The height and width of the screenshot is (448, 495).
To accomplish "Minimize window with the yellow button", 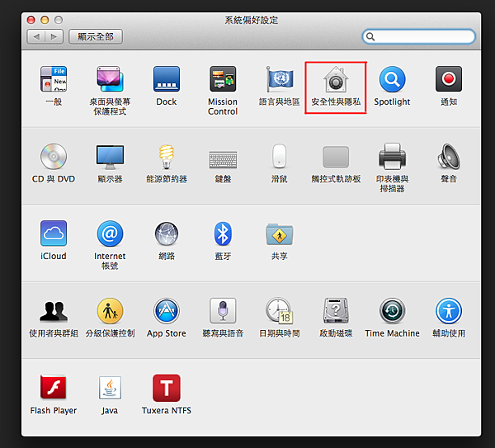I will [x=45, y=20].
